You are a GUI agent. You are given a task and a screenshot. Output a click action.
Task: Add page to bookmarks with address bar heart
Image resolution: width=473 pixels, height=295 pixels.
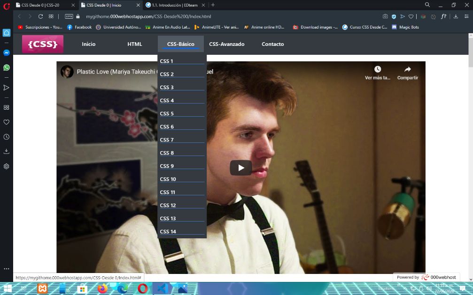411,16
